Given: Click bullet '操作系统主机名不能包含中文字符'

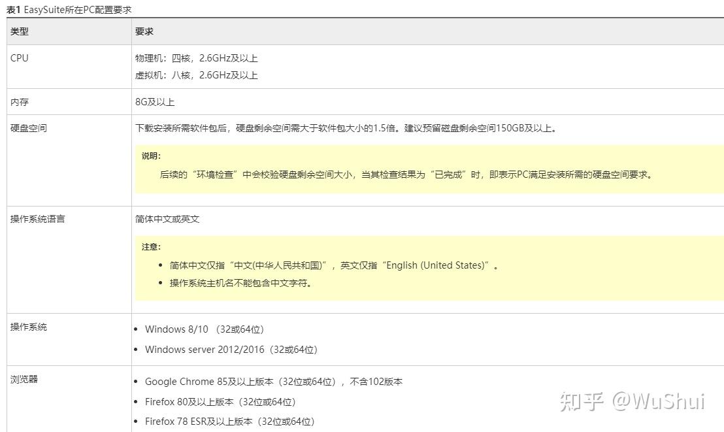Looking at the screenshot, I should pos(241,283).
